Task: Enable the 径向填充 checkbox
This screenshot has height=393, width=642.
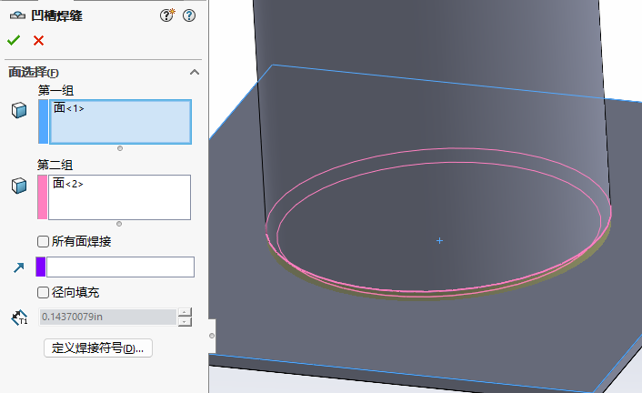Action: [43, 293]
